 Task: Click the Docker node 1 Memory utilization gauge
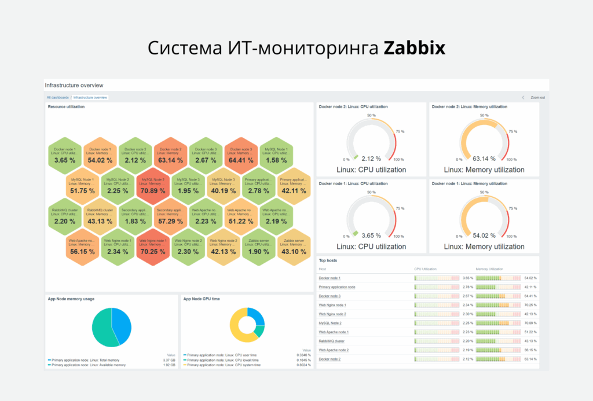coord(484,216)
